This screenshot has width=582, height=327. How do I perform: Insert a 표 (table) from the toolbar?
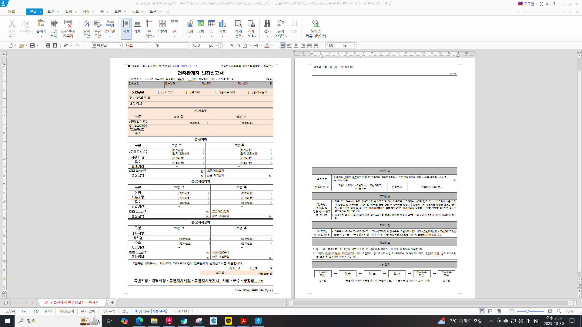click(x=212, y=24)
